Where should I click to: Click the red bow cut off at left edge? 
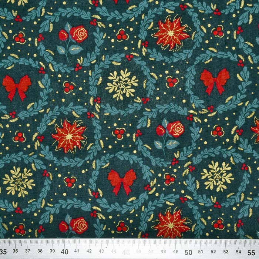[16, 87]
